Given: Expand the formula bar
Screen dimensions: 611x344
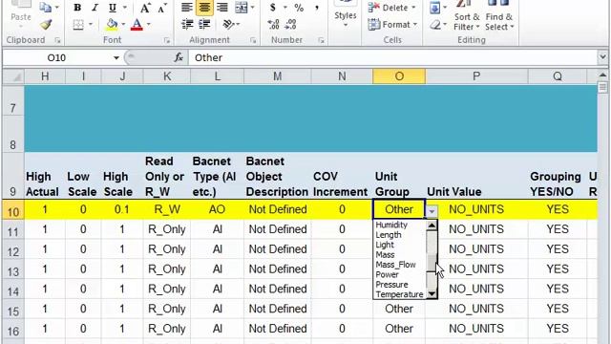Looking at the screenshot, I should coord(602,57).
